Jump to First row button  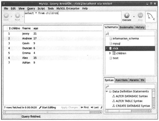85,107
